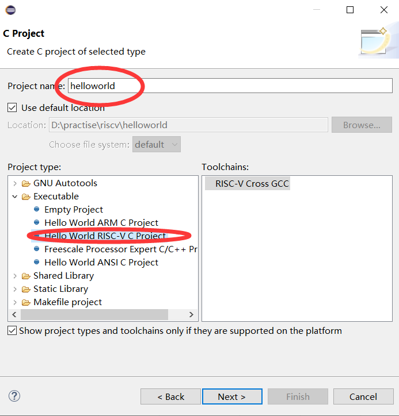Click the GNU Autotools folder icon
The height and width of the screenshot is (416, 399).
[26, 183]
